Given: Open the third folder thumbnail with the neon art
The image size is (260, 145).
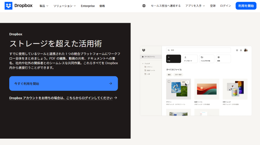Looking at the screenshot, I should pyautogui.click(x=235, y=89).
